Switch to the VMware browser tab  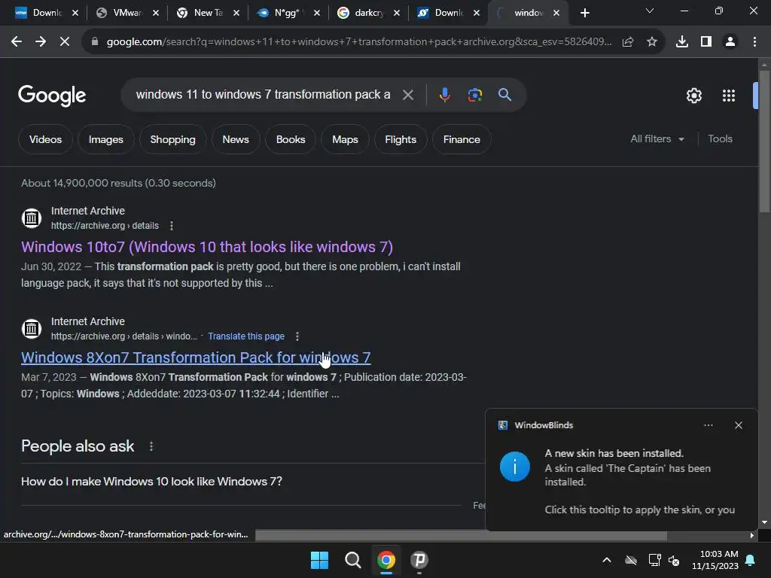(x=126, y=13)
